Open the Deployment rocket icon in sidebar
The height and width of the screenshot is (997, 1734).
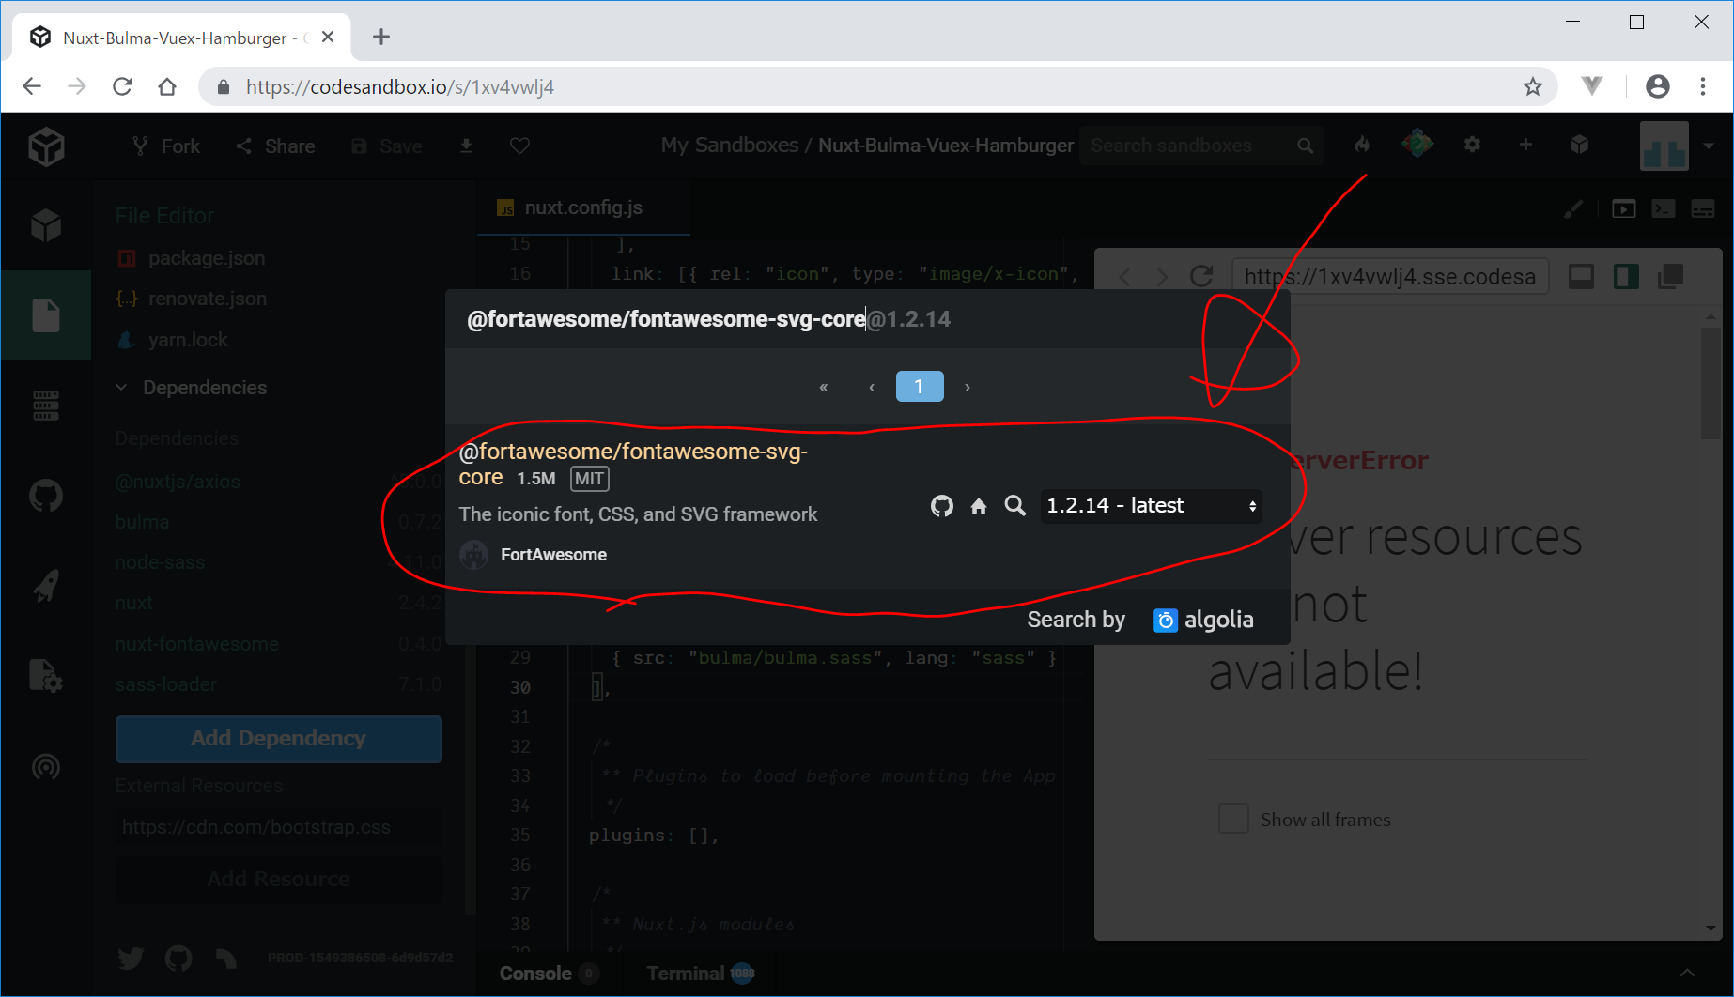(x=45, y=585)
